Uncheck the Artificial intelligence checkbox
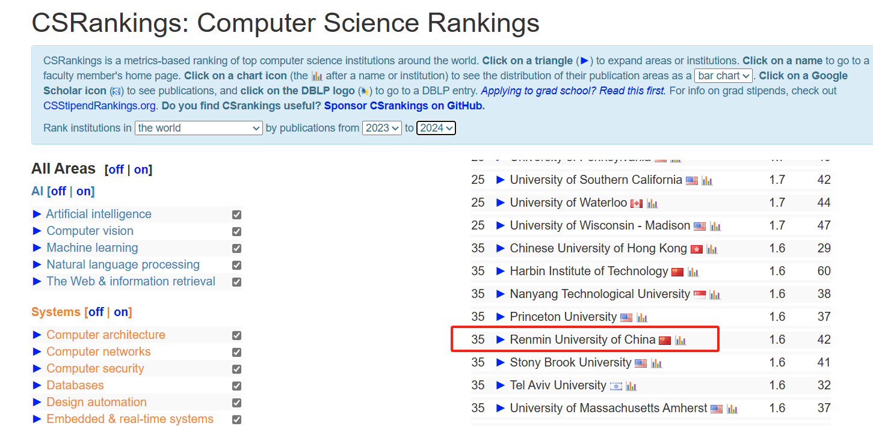873x426 pixels. [237, 215]
